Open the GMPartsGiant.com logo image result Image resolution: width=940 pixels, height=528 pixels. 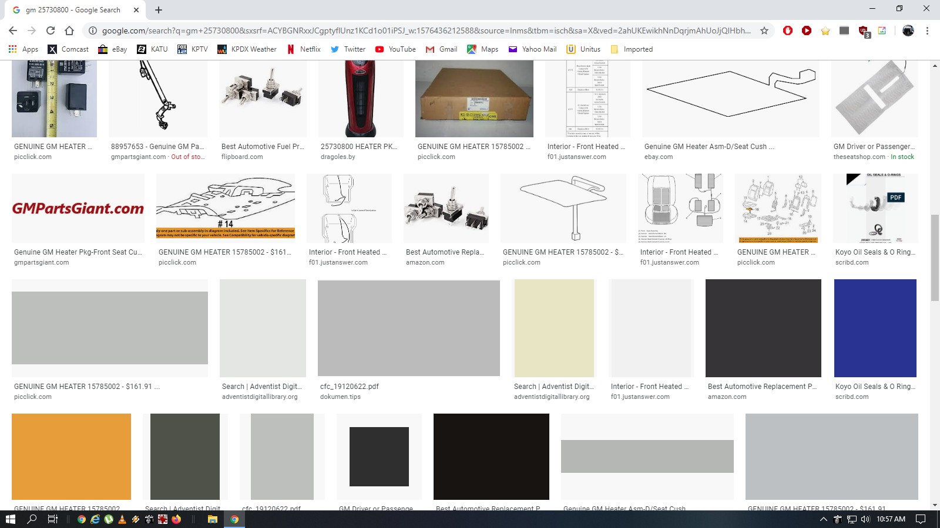[x=78, y=208]
